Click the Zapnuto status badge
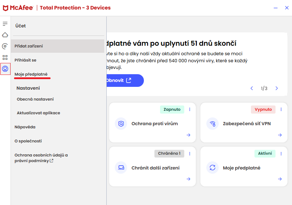Image resolution: width=292 pixels, height=205 pixels. coord(172,109)
